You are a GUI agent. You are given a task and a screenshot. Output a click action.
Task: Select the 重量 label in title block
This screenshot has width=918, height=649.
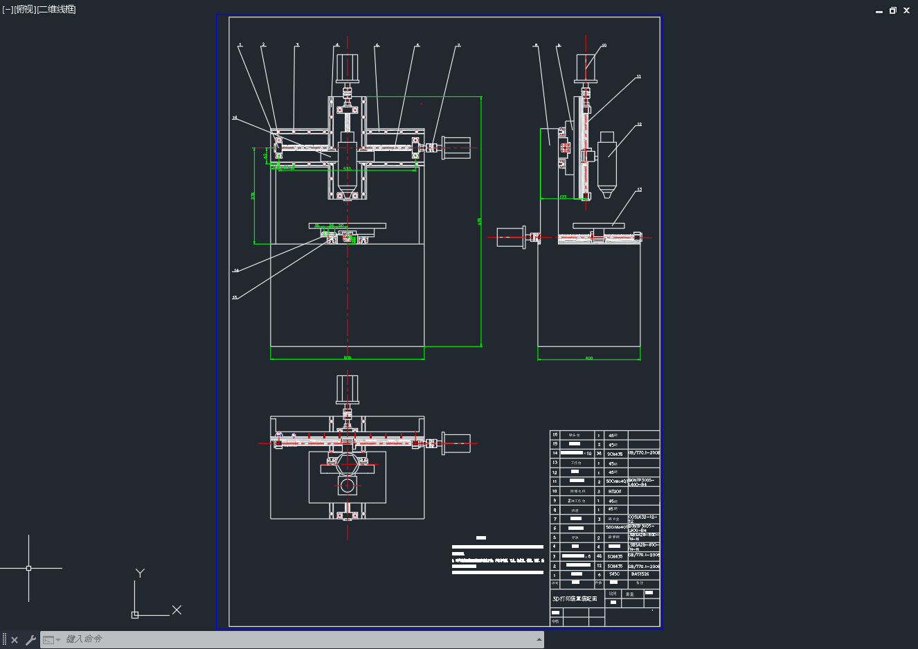tap(630, 594)
